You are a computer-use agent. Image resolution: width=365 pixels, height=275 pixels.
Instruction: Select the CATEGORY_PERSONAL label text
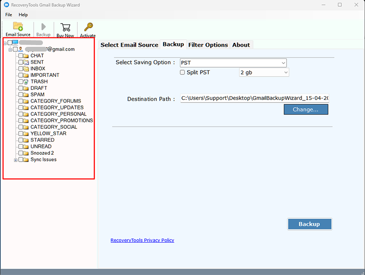point(58,114)
